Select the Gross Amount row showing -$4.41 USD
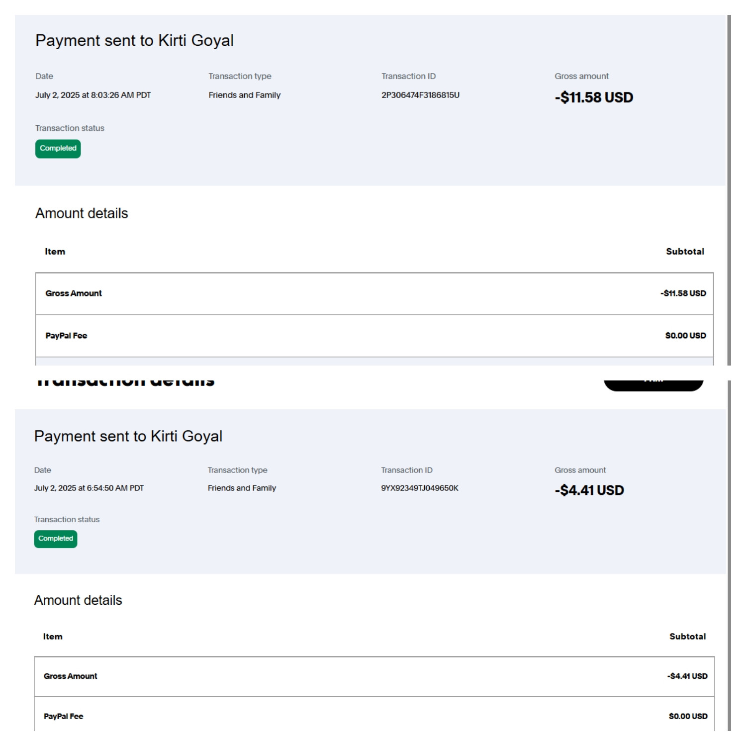Viewport: 746px width, 746px height. coord(374,676)
